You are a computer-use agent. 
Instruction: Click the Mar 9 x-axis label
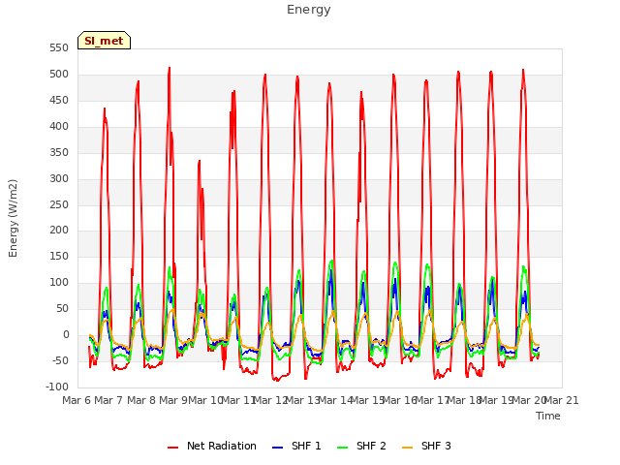click(173, 400)
